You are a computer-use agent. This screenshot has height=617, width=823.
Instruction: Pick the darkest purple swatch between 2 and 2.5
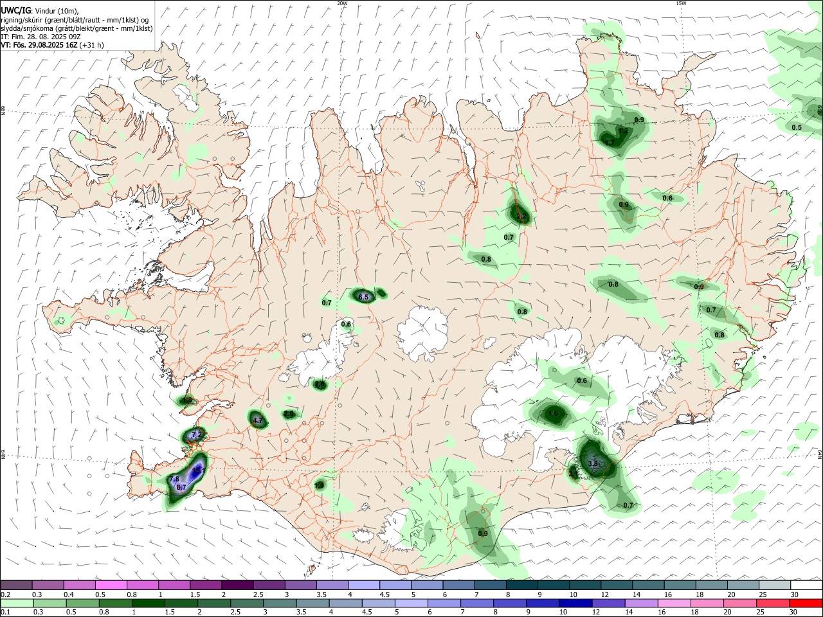click(237, 586)
